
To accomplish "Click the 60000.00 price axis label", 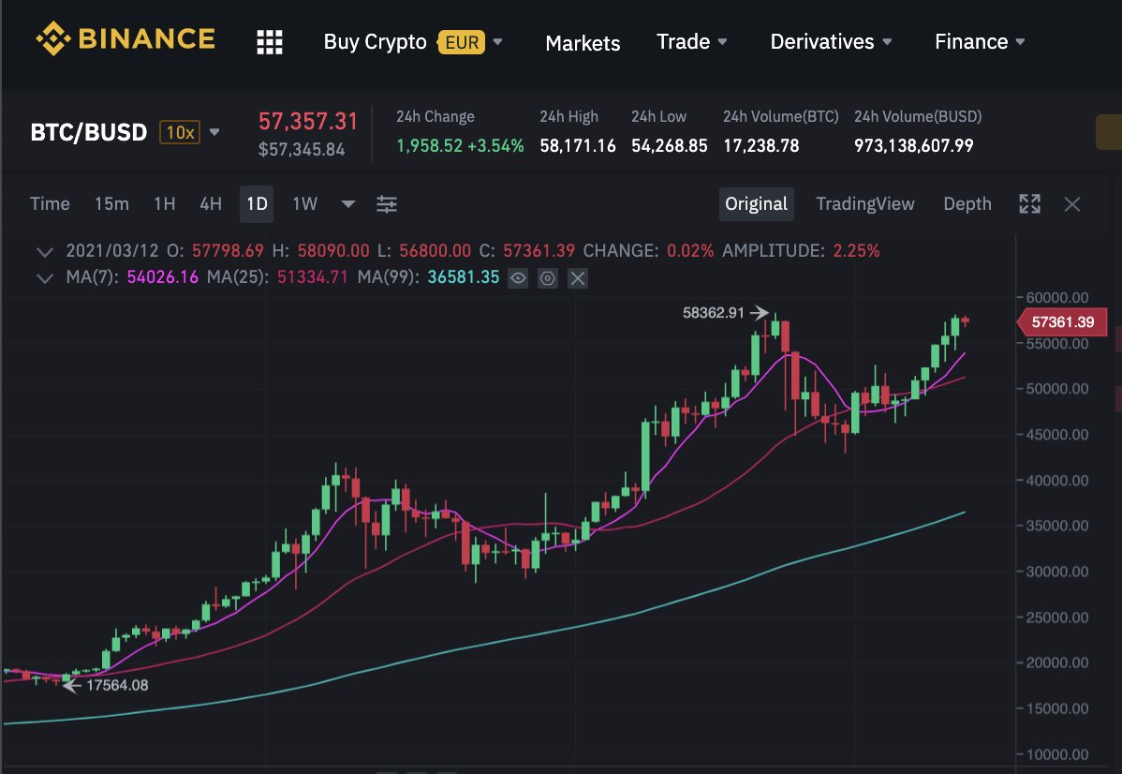I will [1056, 298].
